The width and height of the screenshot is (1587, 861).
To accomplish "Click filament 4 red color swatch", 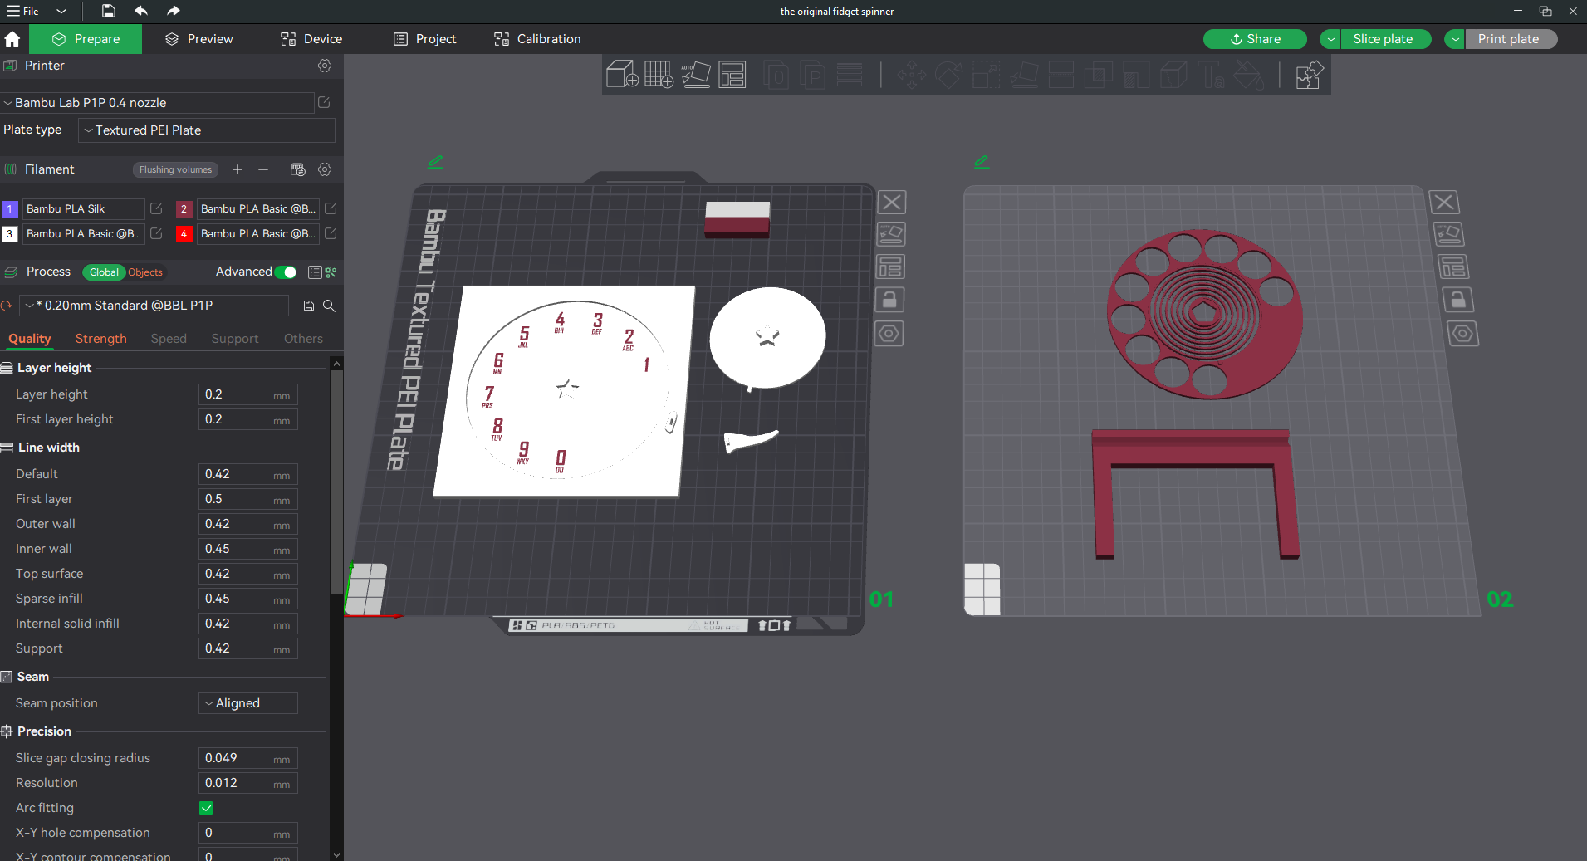I will (x=184, y=234).
